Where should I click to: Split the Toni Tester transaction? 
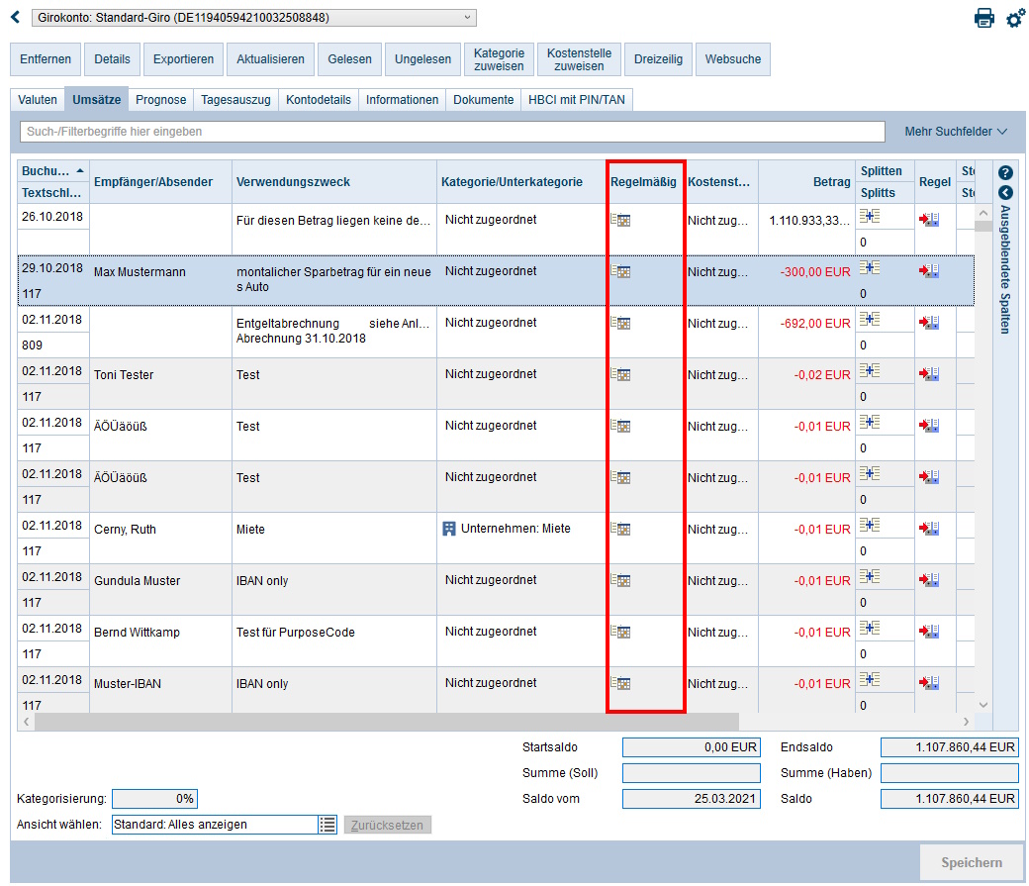870,370
